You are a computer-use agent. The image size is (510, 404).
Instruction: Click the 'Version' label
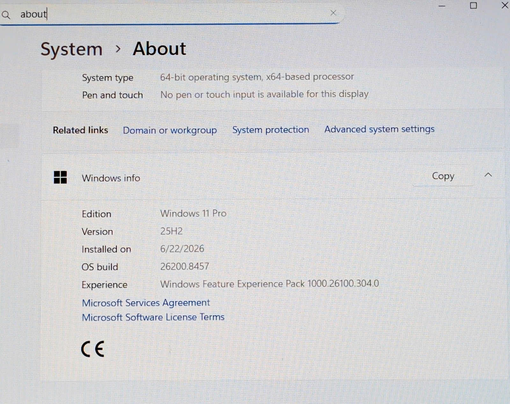click(x=97, y=232)
